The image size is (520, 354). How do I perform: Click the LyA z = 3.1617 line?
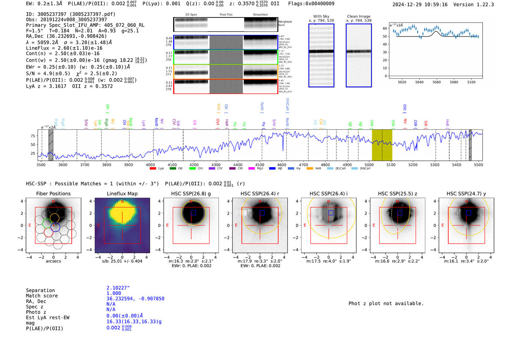point(69,86)
